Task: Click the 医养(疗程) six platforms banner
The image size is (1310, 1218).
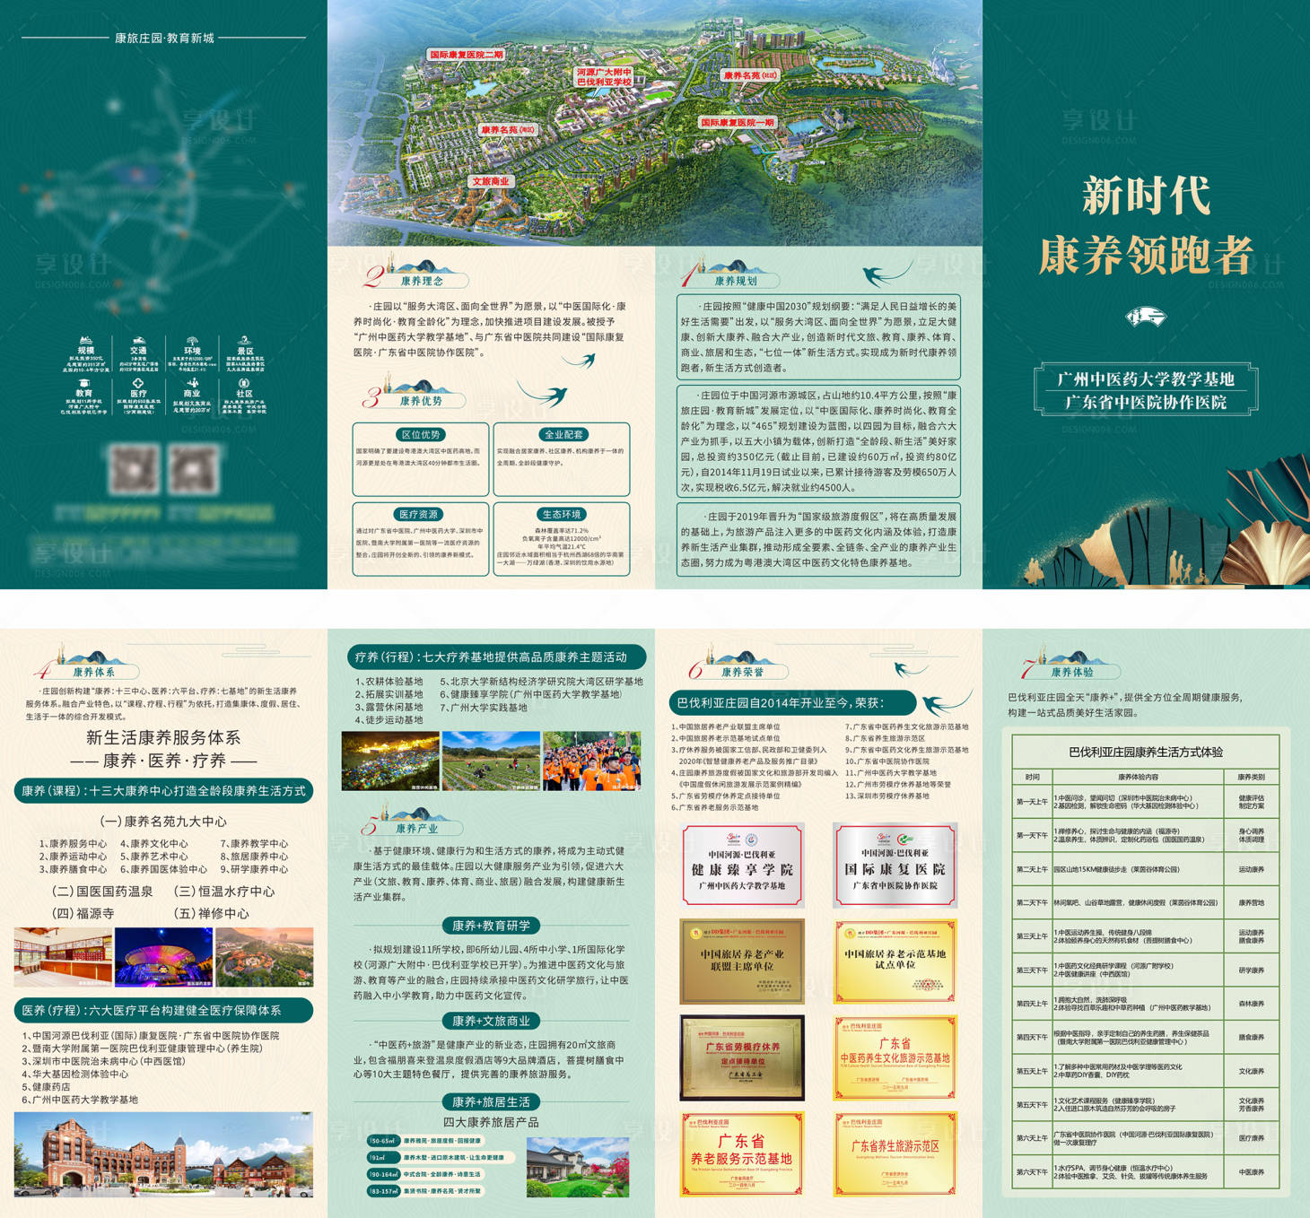Action: (x=163, y=1010)
